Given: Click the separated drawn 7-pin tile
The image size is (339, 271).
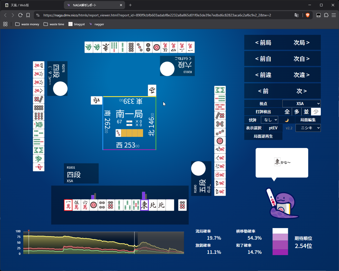Looking at the screenshot, I should click(182, 205).
